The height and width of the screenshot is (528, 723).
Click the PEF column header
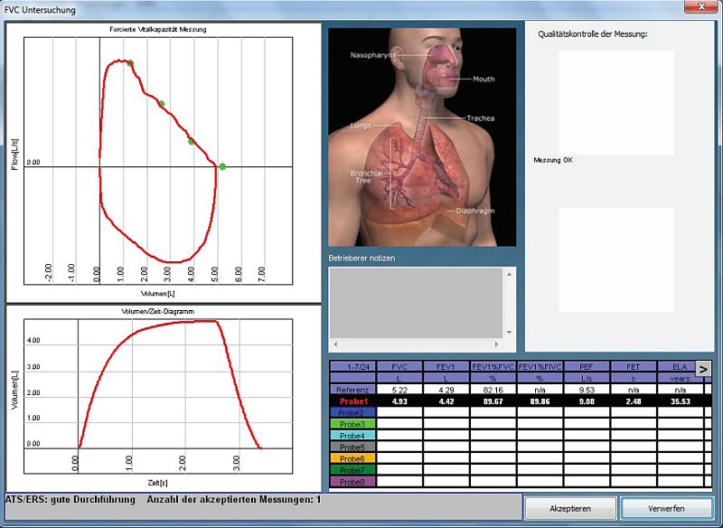click(587, 367)
